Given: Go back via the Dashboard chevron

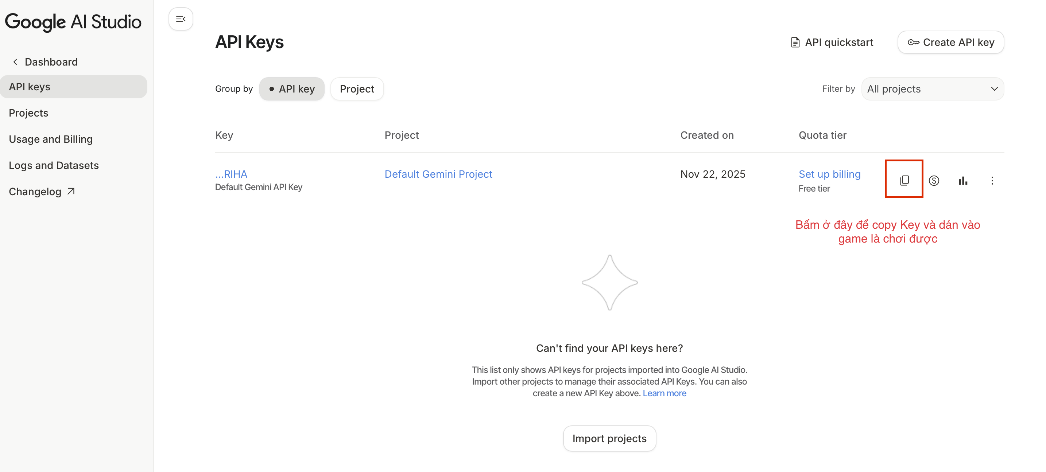Looking at the screenshot, I should point(15,62).
